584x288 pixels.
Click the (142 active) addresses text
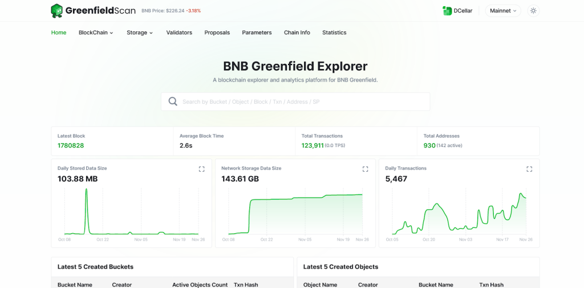449,145
